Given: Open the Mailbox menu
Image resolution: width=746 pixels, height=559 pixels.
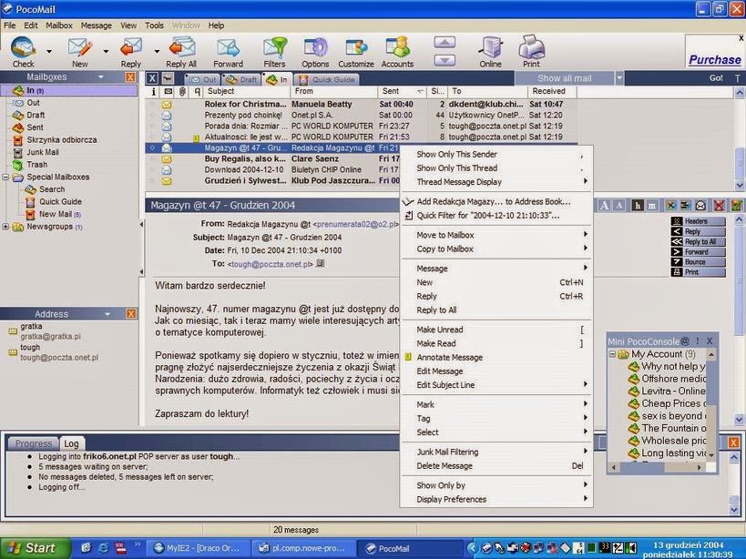Looking at the screenshot, I should tap(59, 25).
